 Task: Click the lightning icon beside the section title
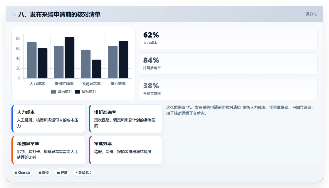pyautogui.click(x=14, y=15)
